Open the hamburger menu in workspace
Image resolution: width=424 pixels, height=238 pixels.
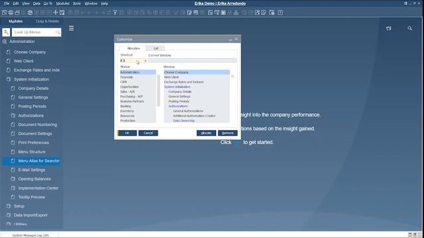(x=71, y=28)
